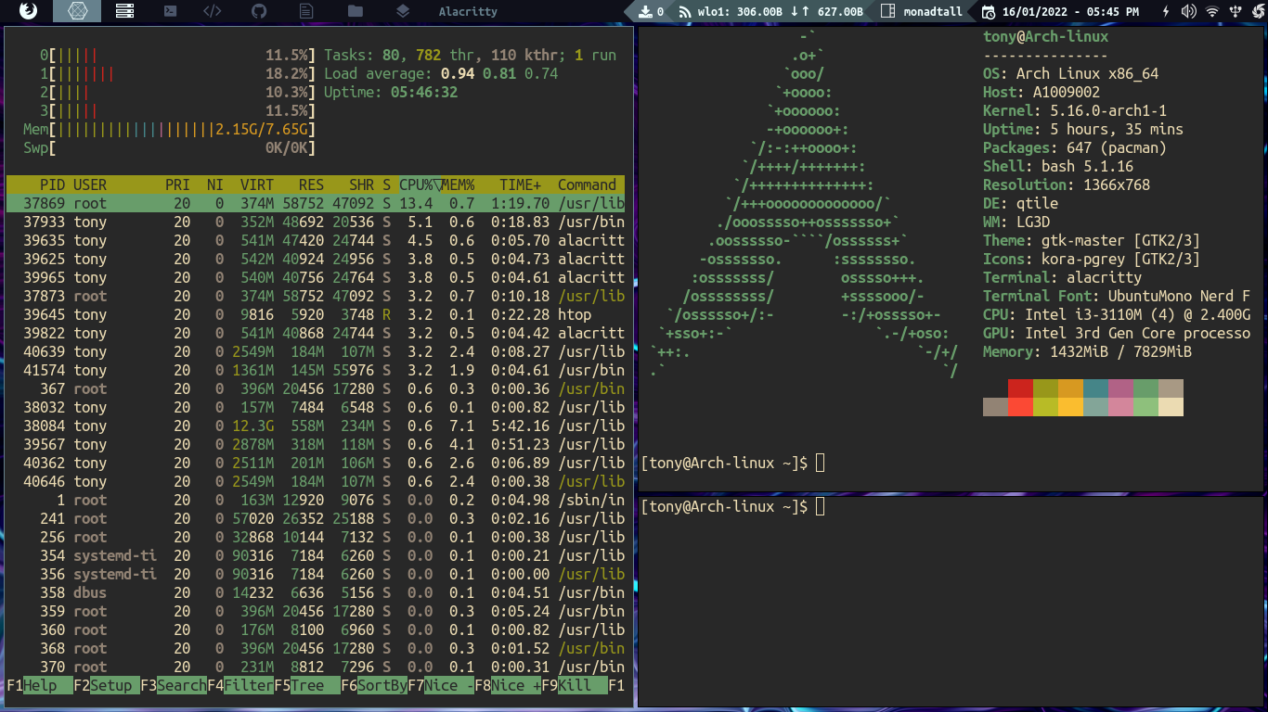1268x712 pixels.
Task: Click the network feed icon beside wlo1
Action: click(x=685, y=12)
